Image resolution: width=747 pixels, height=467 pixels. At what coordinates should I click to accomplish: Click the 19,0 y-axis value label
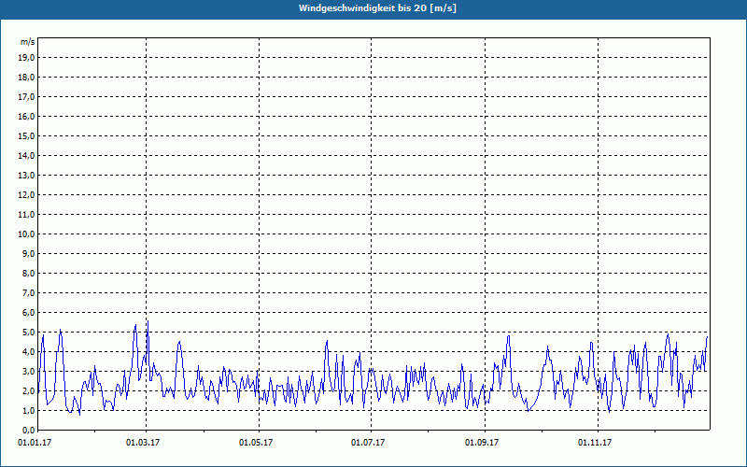(27, 58)
